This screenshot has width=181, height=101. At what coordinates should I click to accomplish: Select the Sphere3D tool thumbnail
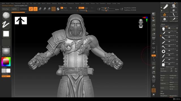tap(165, 19)
